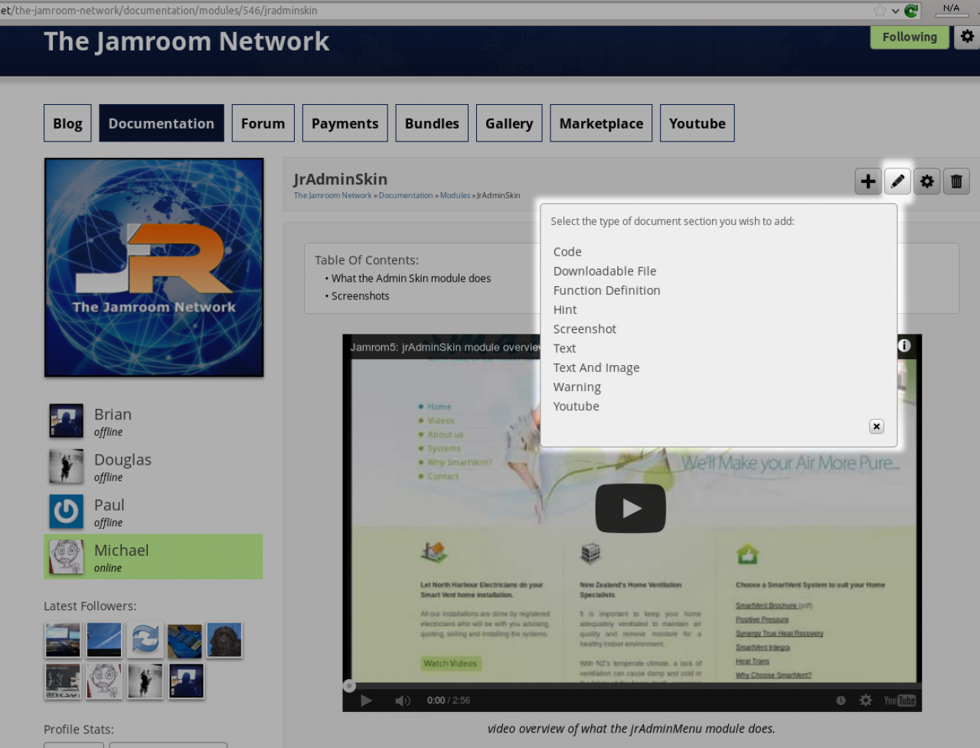Click the browser URL address field

point(436,11)
